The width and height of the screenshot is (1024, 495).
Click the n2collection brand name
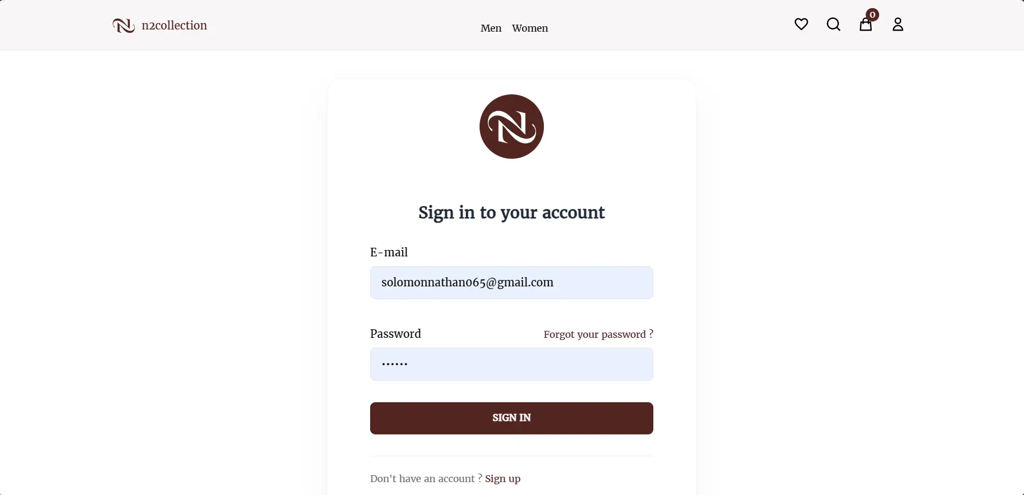[174, 25]
